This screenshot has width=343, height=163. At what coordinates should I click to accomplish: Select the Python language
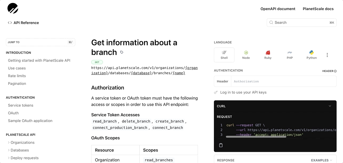pos(312,55)
